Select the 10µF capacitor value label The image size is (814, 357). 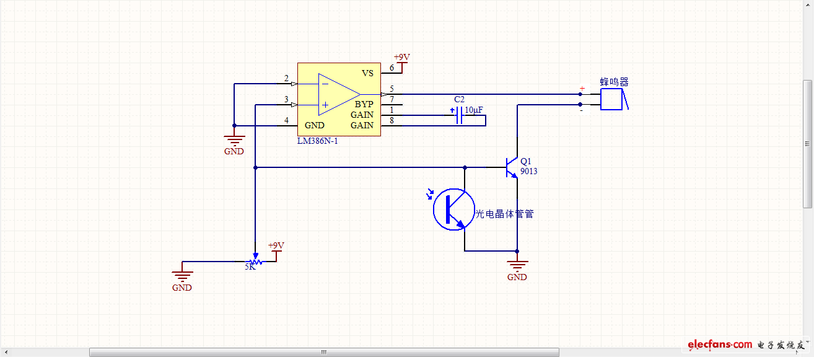coord(474,110)
